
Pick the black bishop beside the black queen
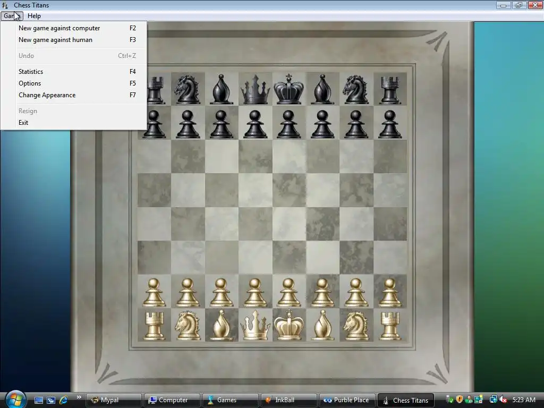point(222,89)
